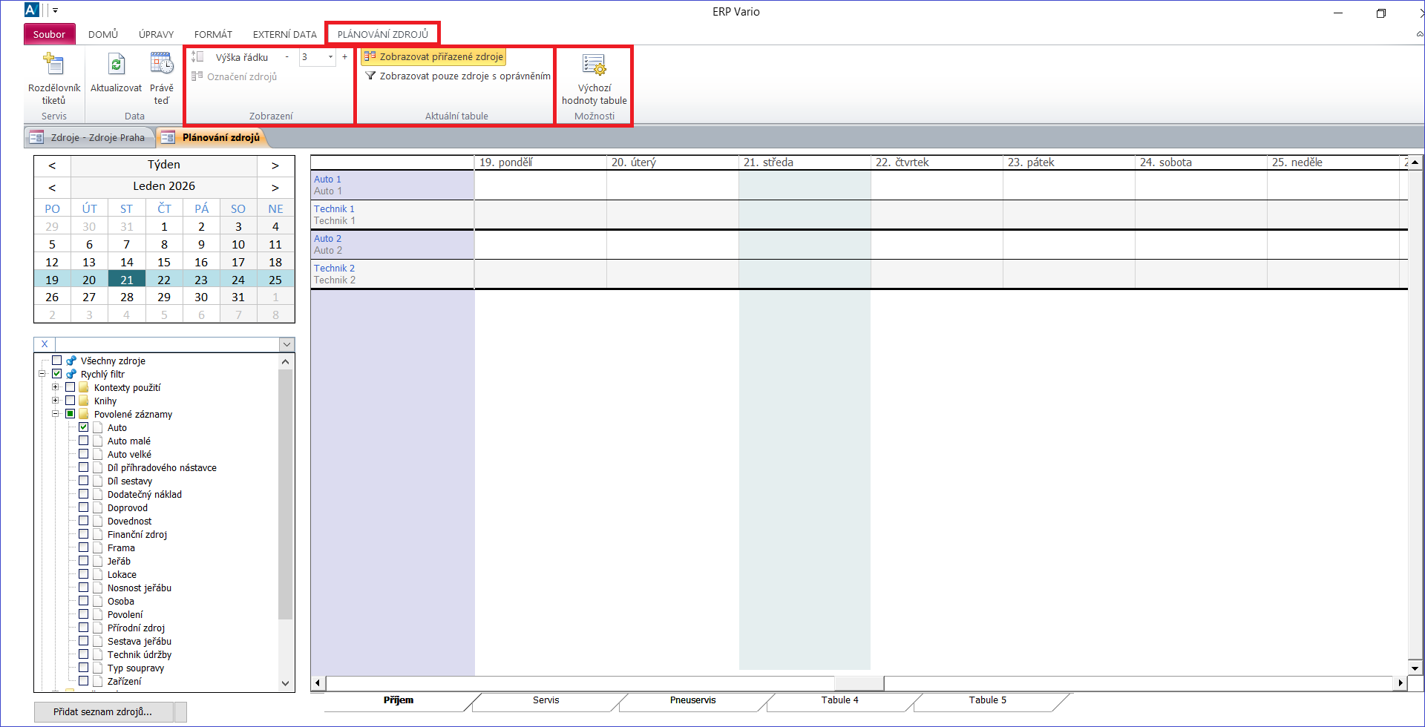Click the Právě teď calendar icon
Screen dimensions: 1425x727
click(x=162, y=65)
